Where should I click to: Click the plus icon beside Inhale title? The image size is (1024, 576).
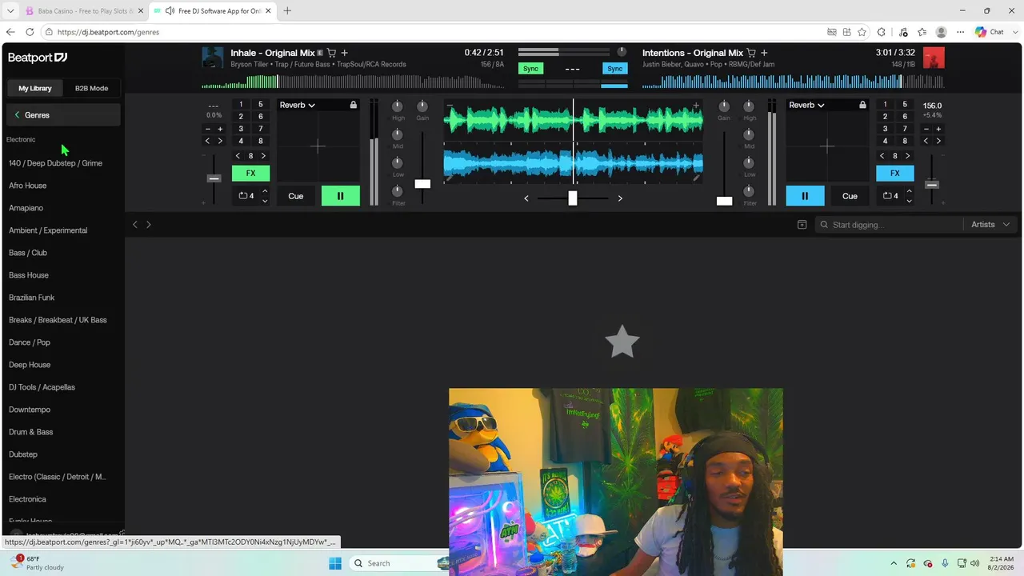tap(344, 53)
